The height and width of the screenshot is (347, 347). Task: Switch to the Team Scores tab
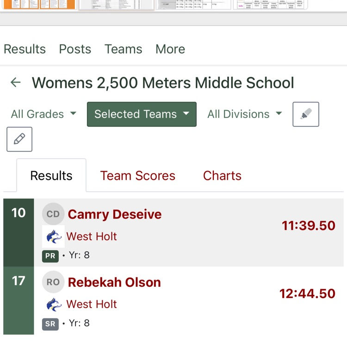point(138,176)
